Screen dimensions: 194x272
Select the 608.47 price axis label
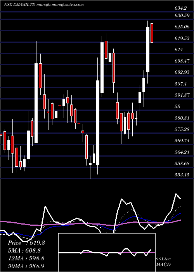[182, 61]
